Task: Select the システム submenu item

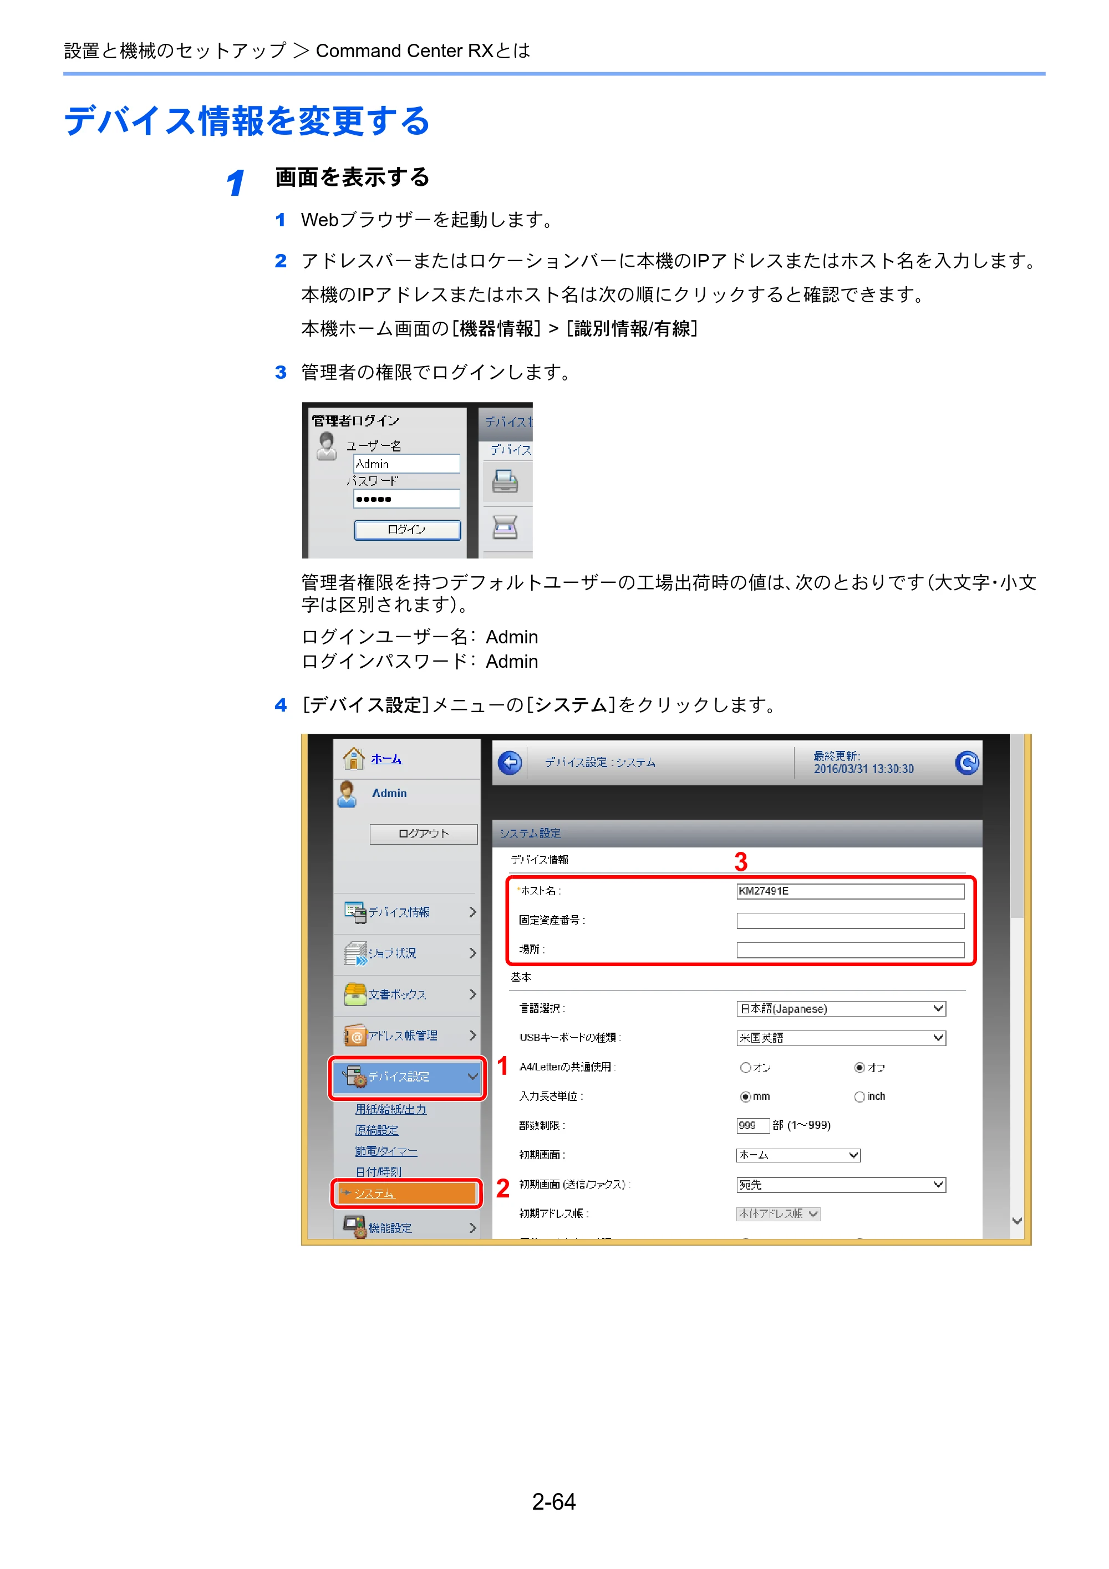Action: coord(407,1193)
